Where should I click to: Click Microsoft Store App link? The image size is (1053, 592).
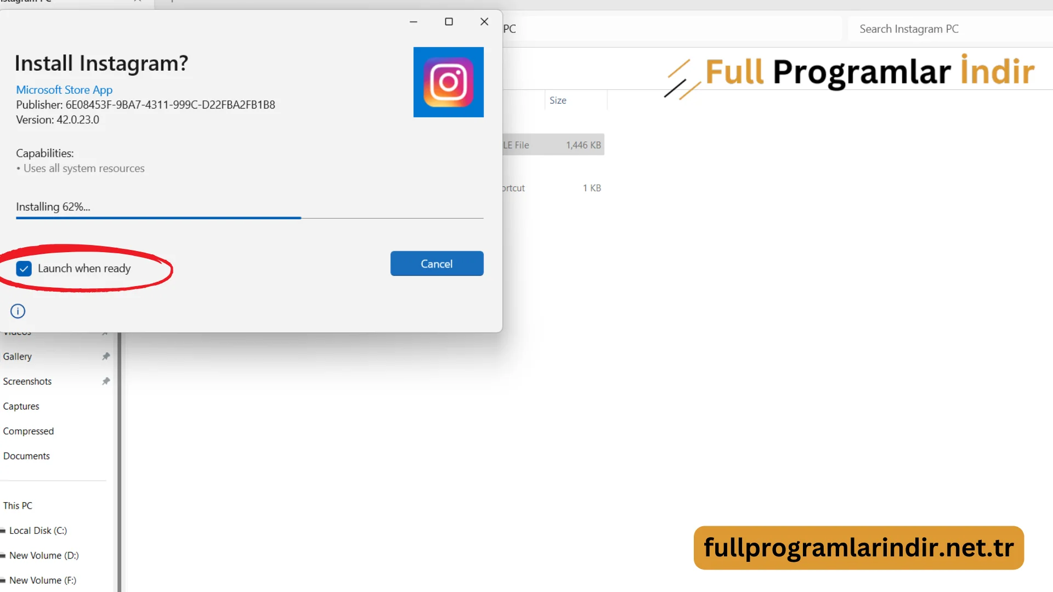(64, 90)
